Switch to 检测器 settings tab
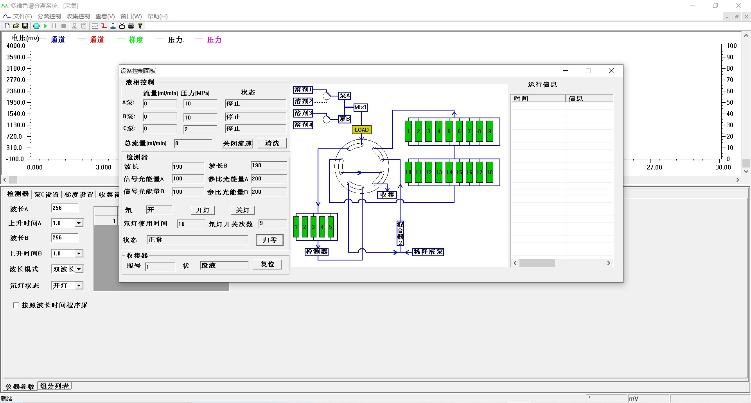Screen dimensions: 751x403 pyautogui.click(x=18, y=194)
